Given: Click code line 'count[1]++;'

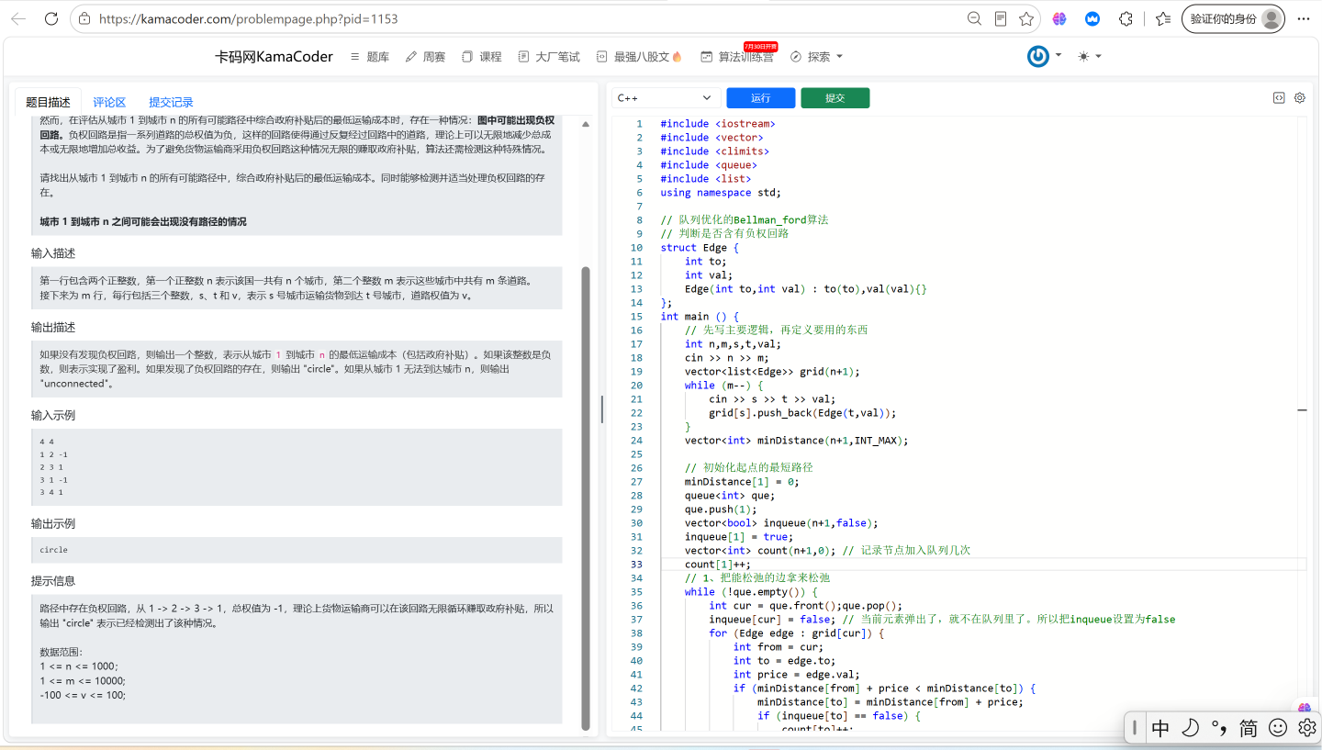Looking at the screenshot, I should (718, 565).
